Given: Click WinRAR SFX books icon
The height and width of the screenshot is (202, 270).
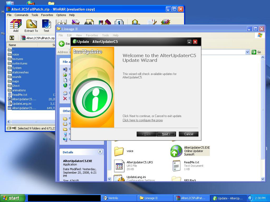Looking at the screenshot, I should (166, 22).
